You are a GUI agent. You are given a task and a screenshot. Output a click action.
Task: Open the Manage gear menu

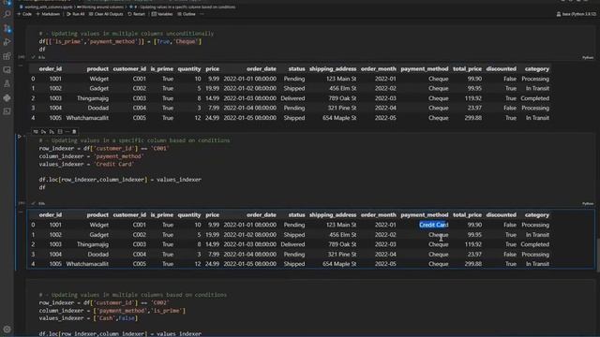(x=7, y=329)
